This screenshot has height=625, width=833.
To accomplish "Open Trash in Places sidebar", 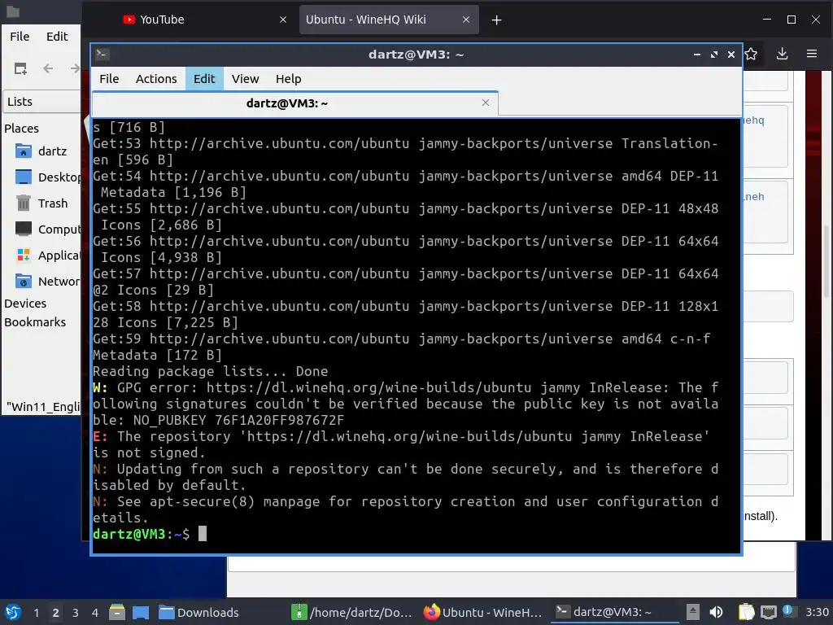I will pos(41,203).
